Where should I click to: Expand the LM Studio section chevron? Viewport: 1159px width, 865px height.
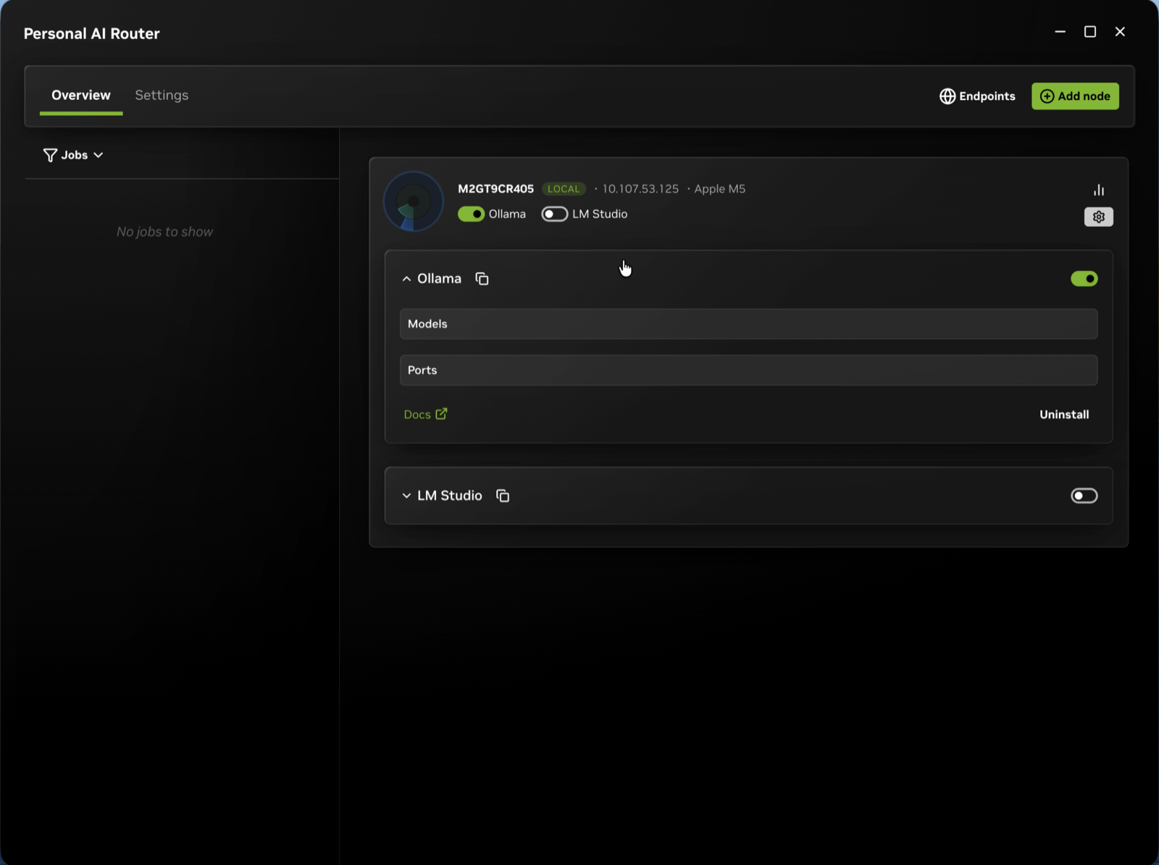point(406,496)
